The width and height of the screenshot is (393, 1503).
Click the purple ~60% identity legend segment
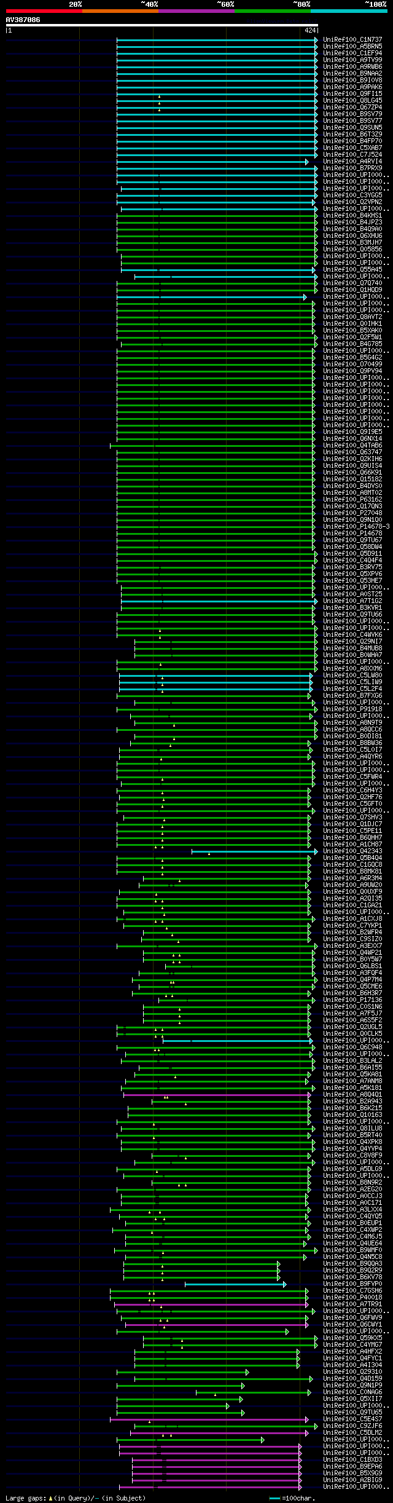click(196, 11)
